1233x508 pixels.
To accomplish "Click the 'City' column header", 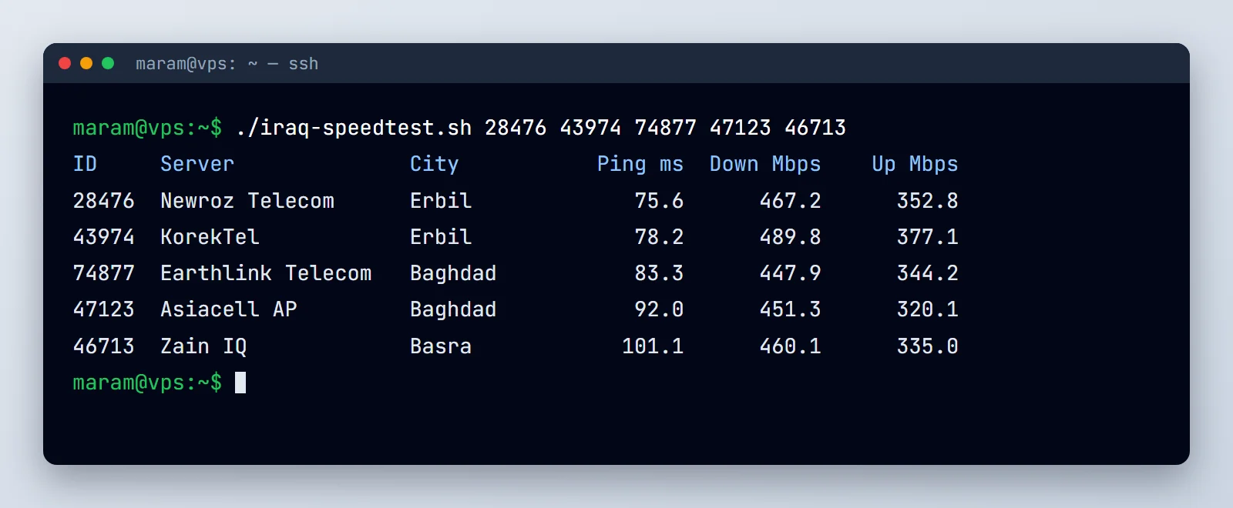I will 435,164.
